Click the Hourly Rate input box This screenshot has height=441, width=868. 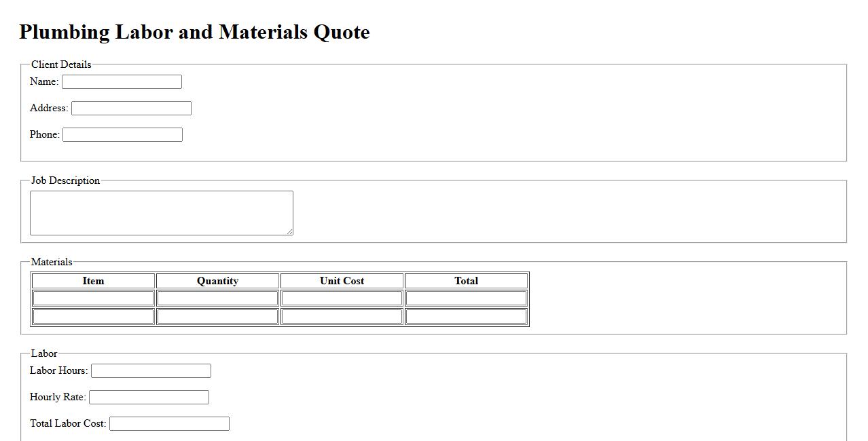pos(149,397)
